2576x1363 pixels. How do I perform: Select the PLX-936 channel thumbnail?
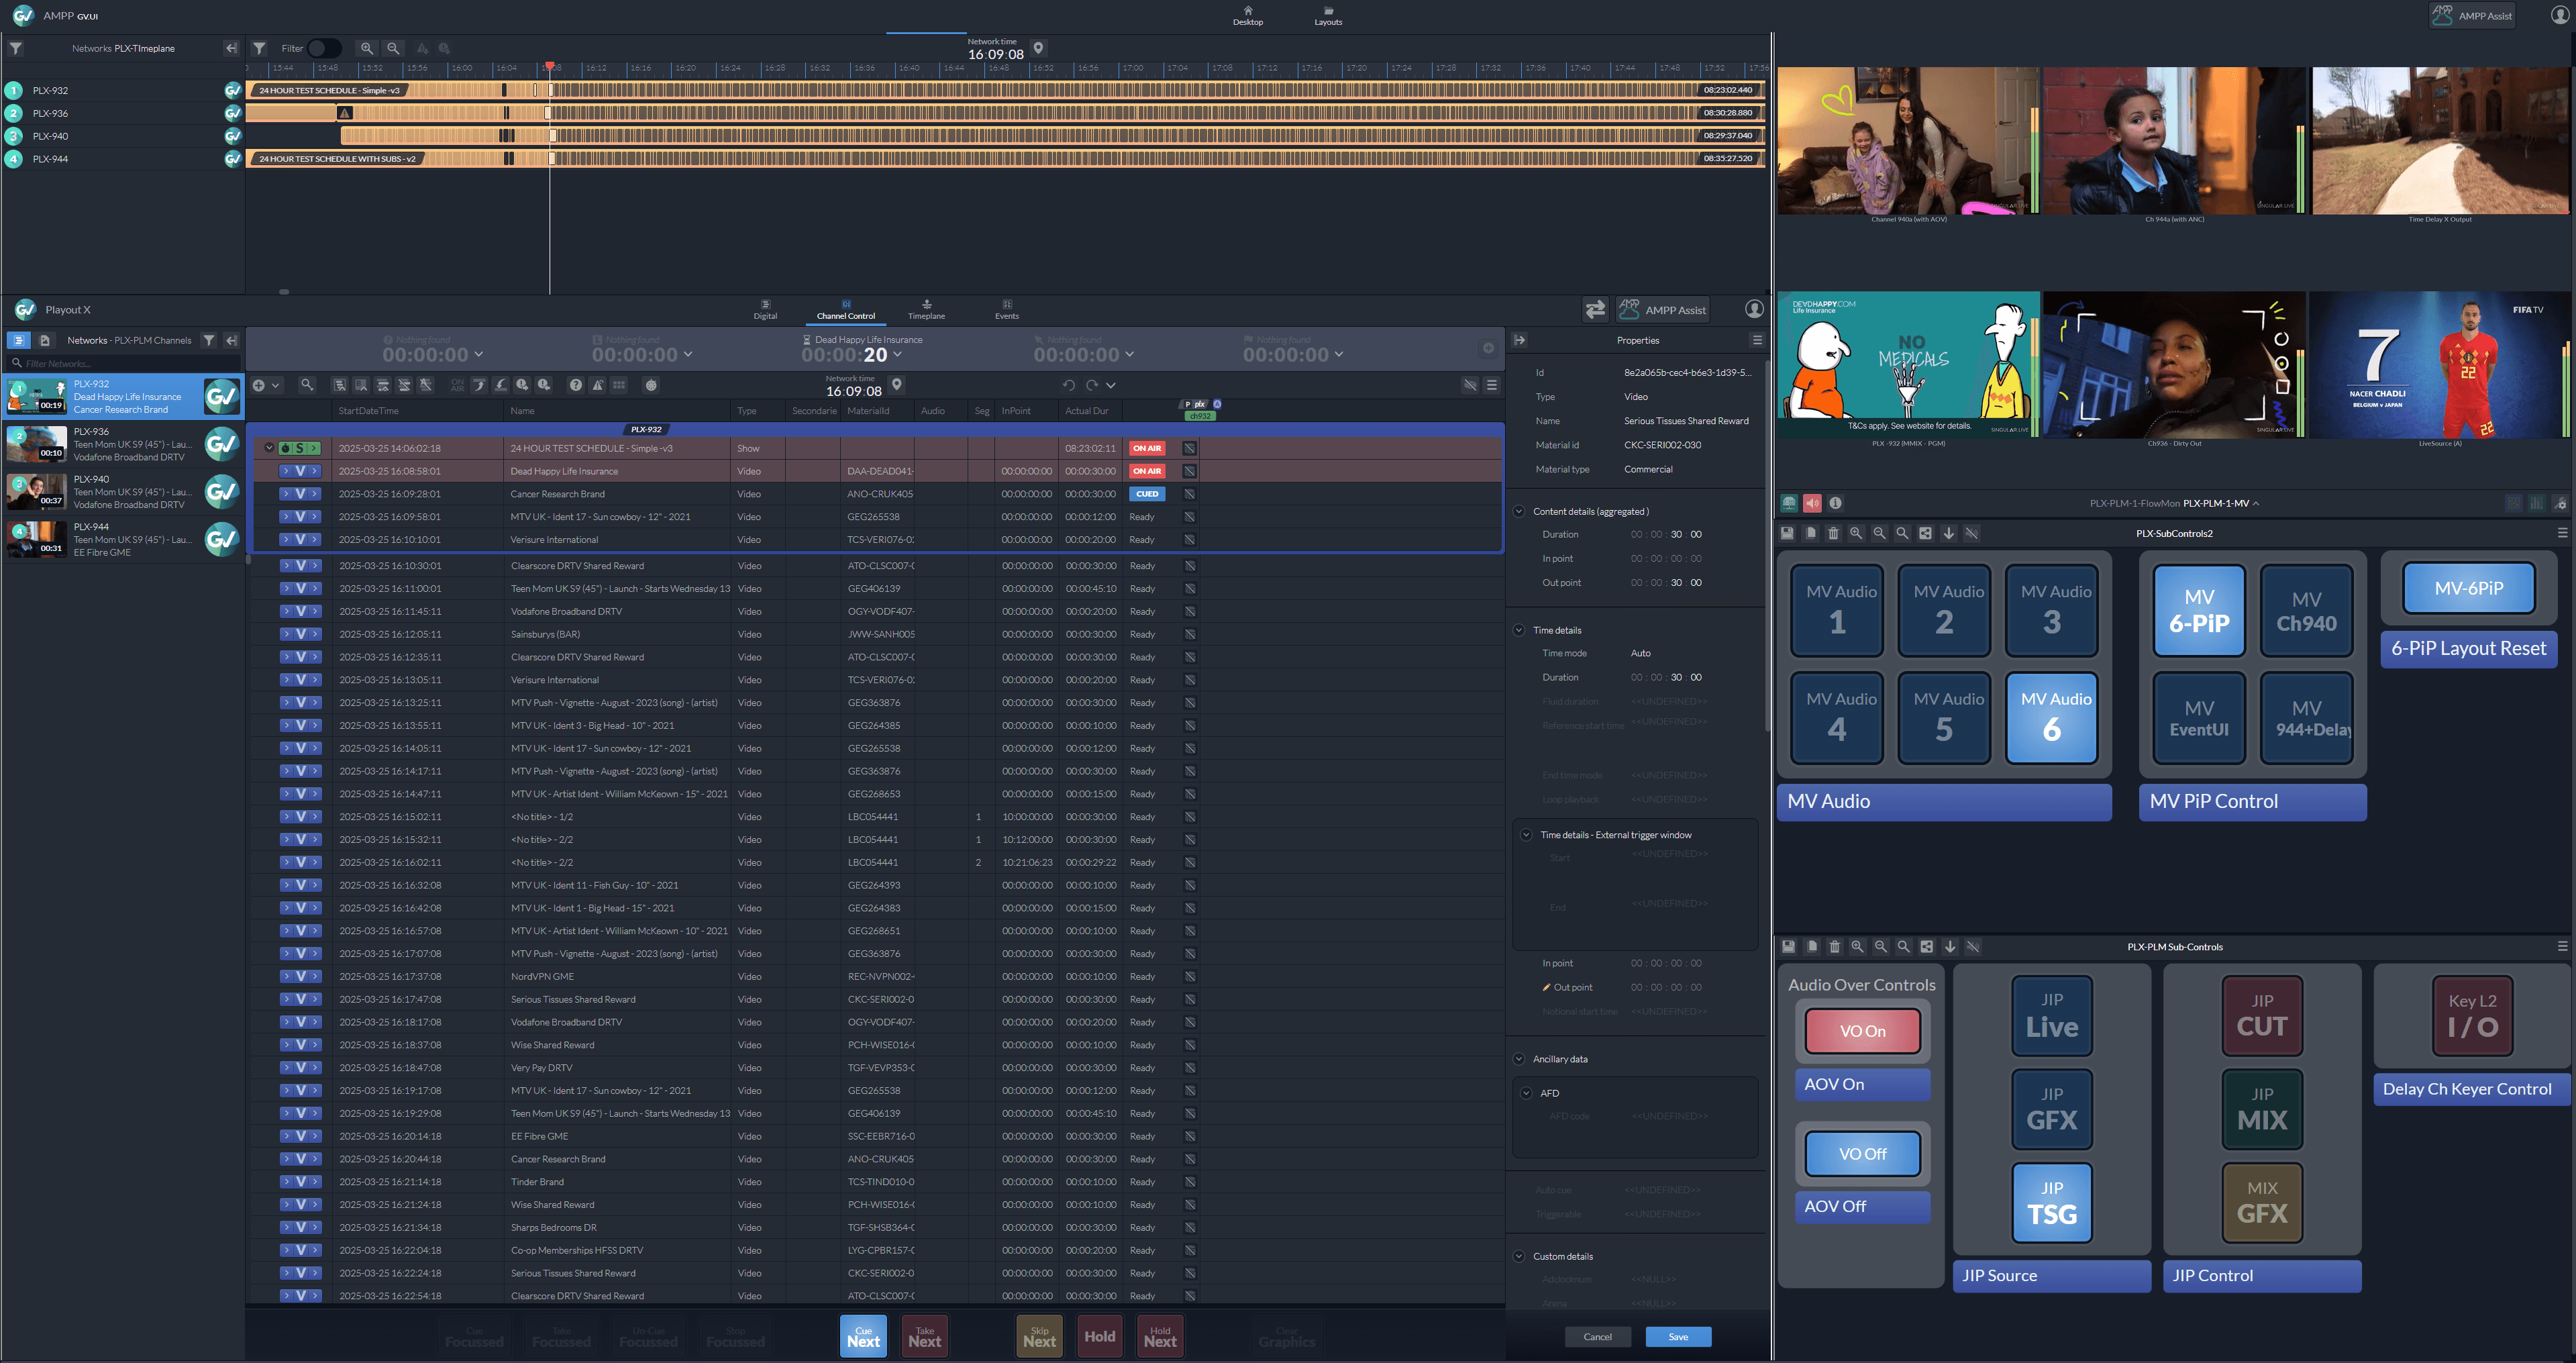click(37, 443)
